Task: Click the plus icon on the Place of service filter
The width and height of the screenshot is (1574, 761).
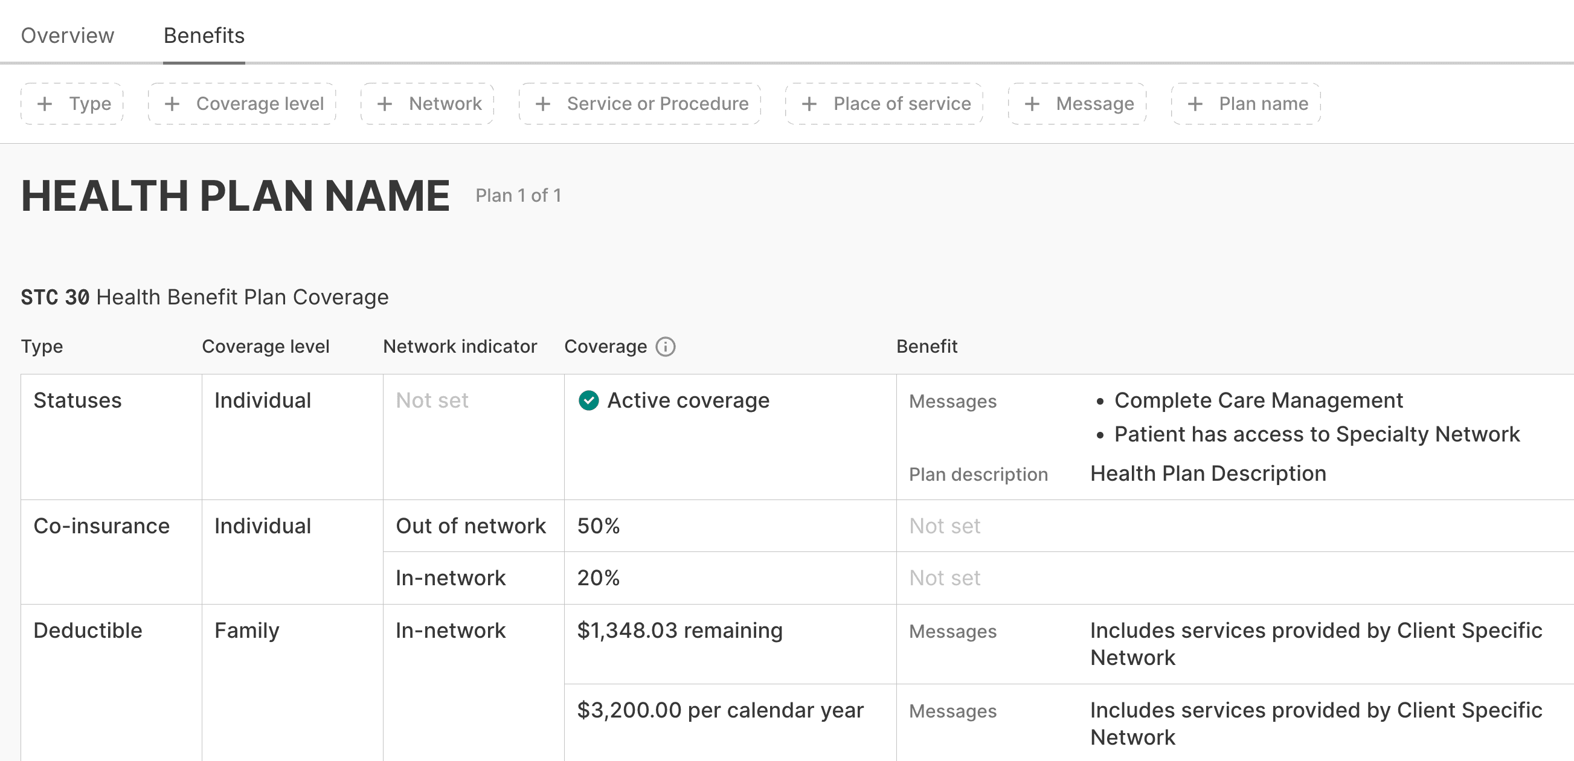Action: coord(809,104)
